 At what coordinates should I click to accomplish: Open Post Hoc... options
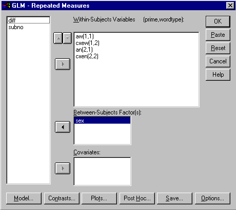point(137,198)
